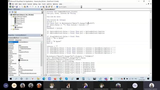
Task: Click the ForeColor black color swatch
Action: click(19, 60)
